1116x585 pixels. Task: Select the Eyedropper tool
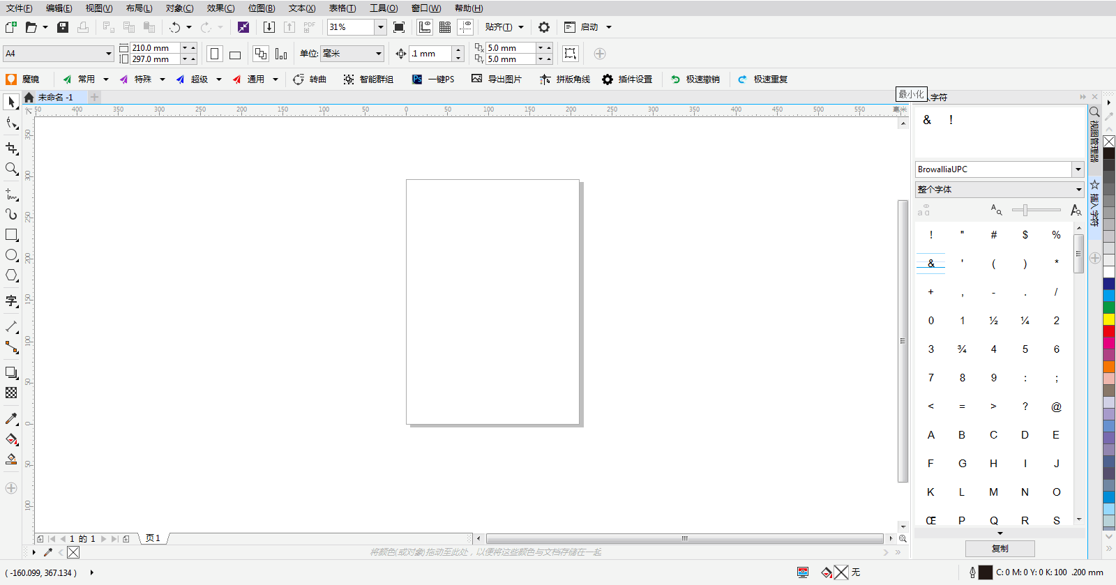point(11,419)
